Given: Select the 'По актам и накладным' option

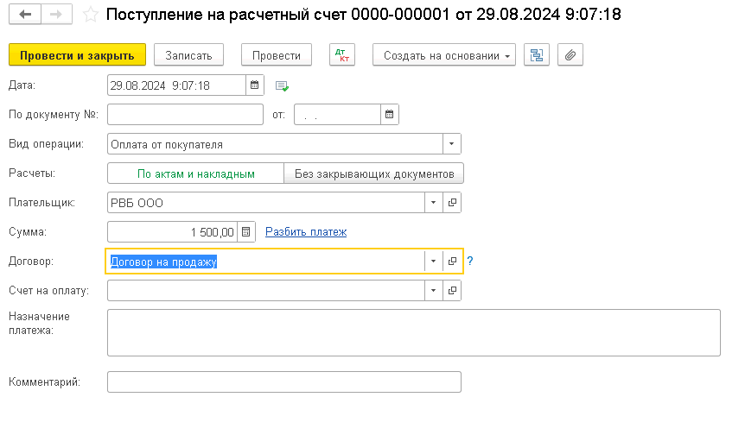Looking at the screenshot, I should 195,173.
